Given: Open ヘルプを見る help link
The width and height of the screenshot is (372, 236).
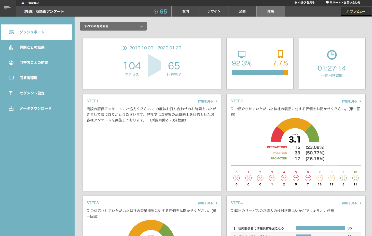Looking at the screenshot, I should [305, 3].
